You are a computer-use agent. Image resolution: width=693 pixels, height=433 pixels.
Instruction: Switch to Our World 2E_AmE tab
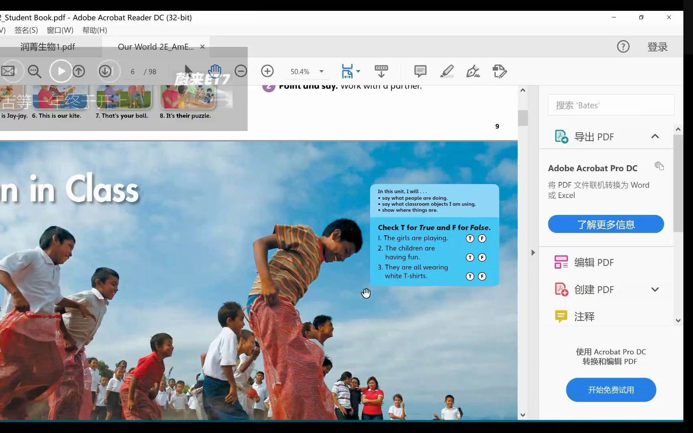click(156, 47)
